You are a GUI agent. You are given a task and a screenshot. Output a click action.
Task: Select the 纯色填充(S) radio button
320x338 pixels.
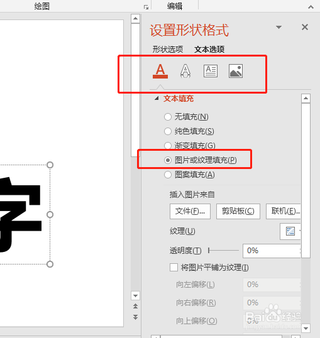click(x=168, y=131)
